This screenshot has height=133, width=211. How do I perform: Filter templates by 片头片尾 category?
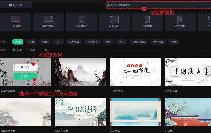tap(158, 42)
